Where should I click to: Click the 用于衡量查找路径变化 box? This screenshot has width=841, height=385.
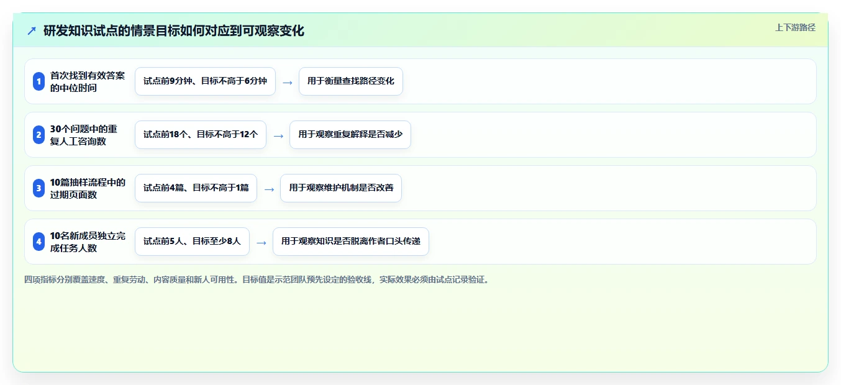point(351,81)
